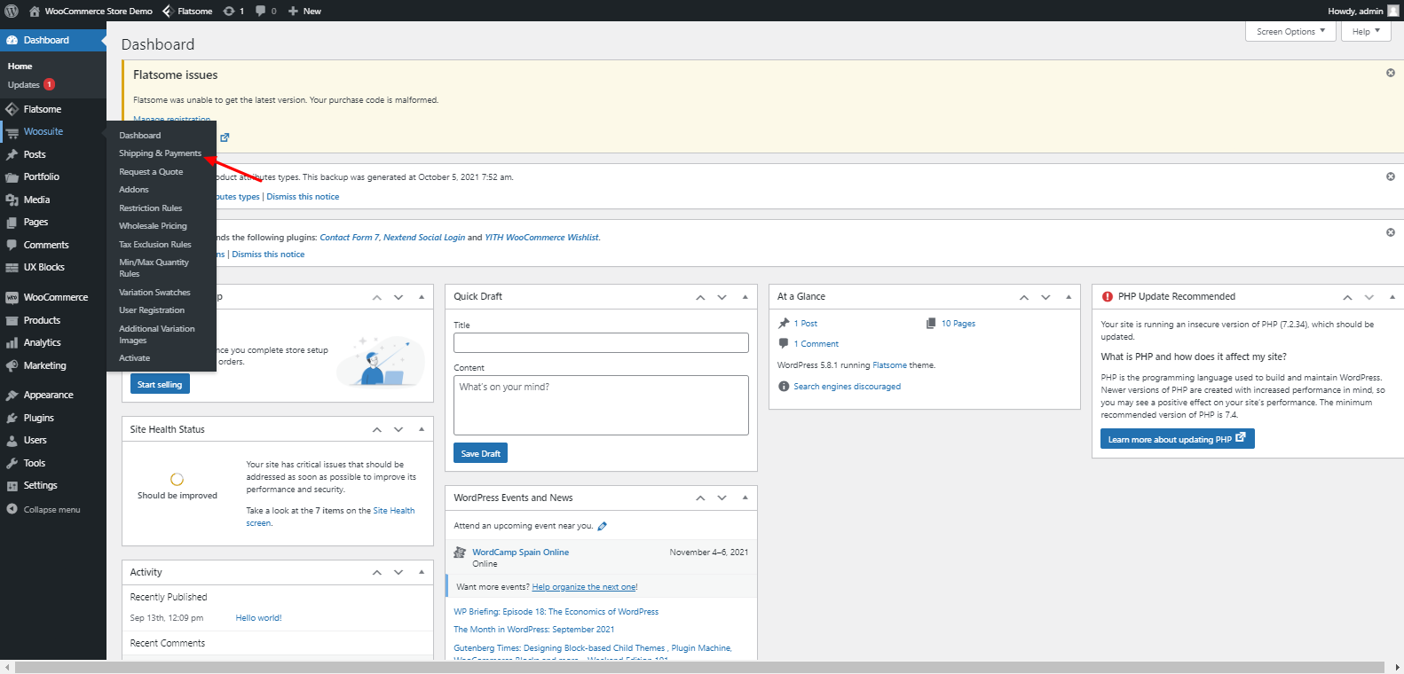Click the WordPress logo icon in admin bar
This screenshot has height=674, width=1404.
(x=12, y=11)
